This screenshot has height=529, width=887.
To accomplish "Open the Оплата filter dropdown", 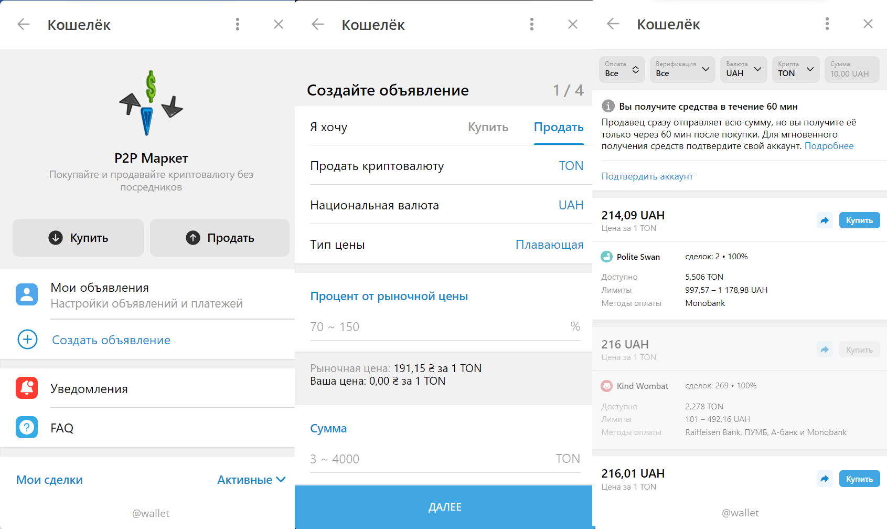I will (622, 69).
